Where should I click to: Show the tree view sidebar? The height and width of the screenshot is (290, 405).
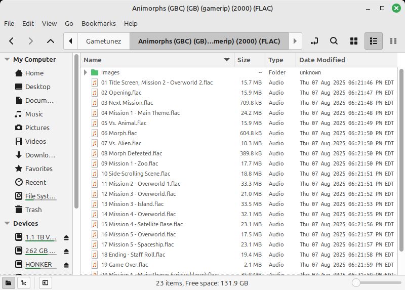click(x=23, y=283)
